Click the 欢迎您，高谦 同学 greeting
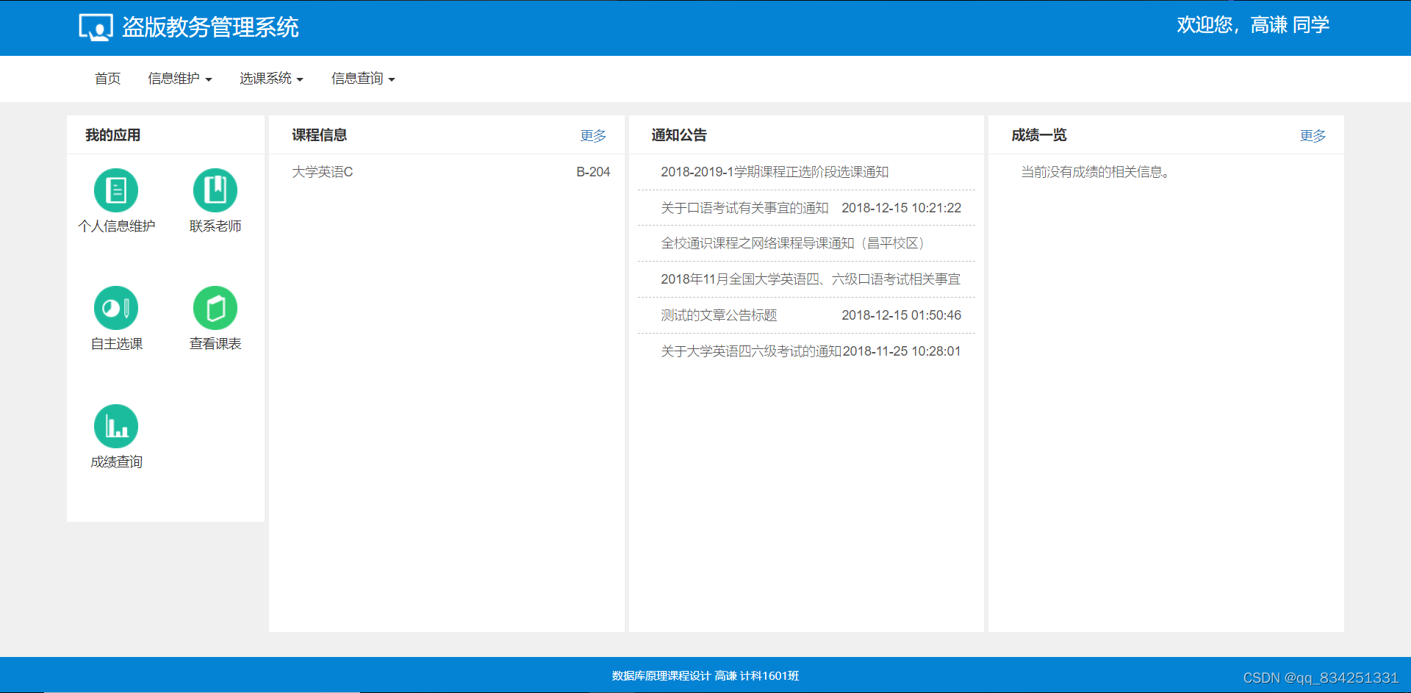Screen dimensions: 1411x693 pyautogui.click(x=1253, y=25)
